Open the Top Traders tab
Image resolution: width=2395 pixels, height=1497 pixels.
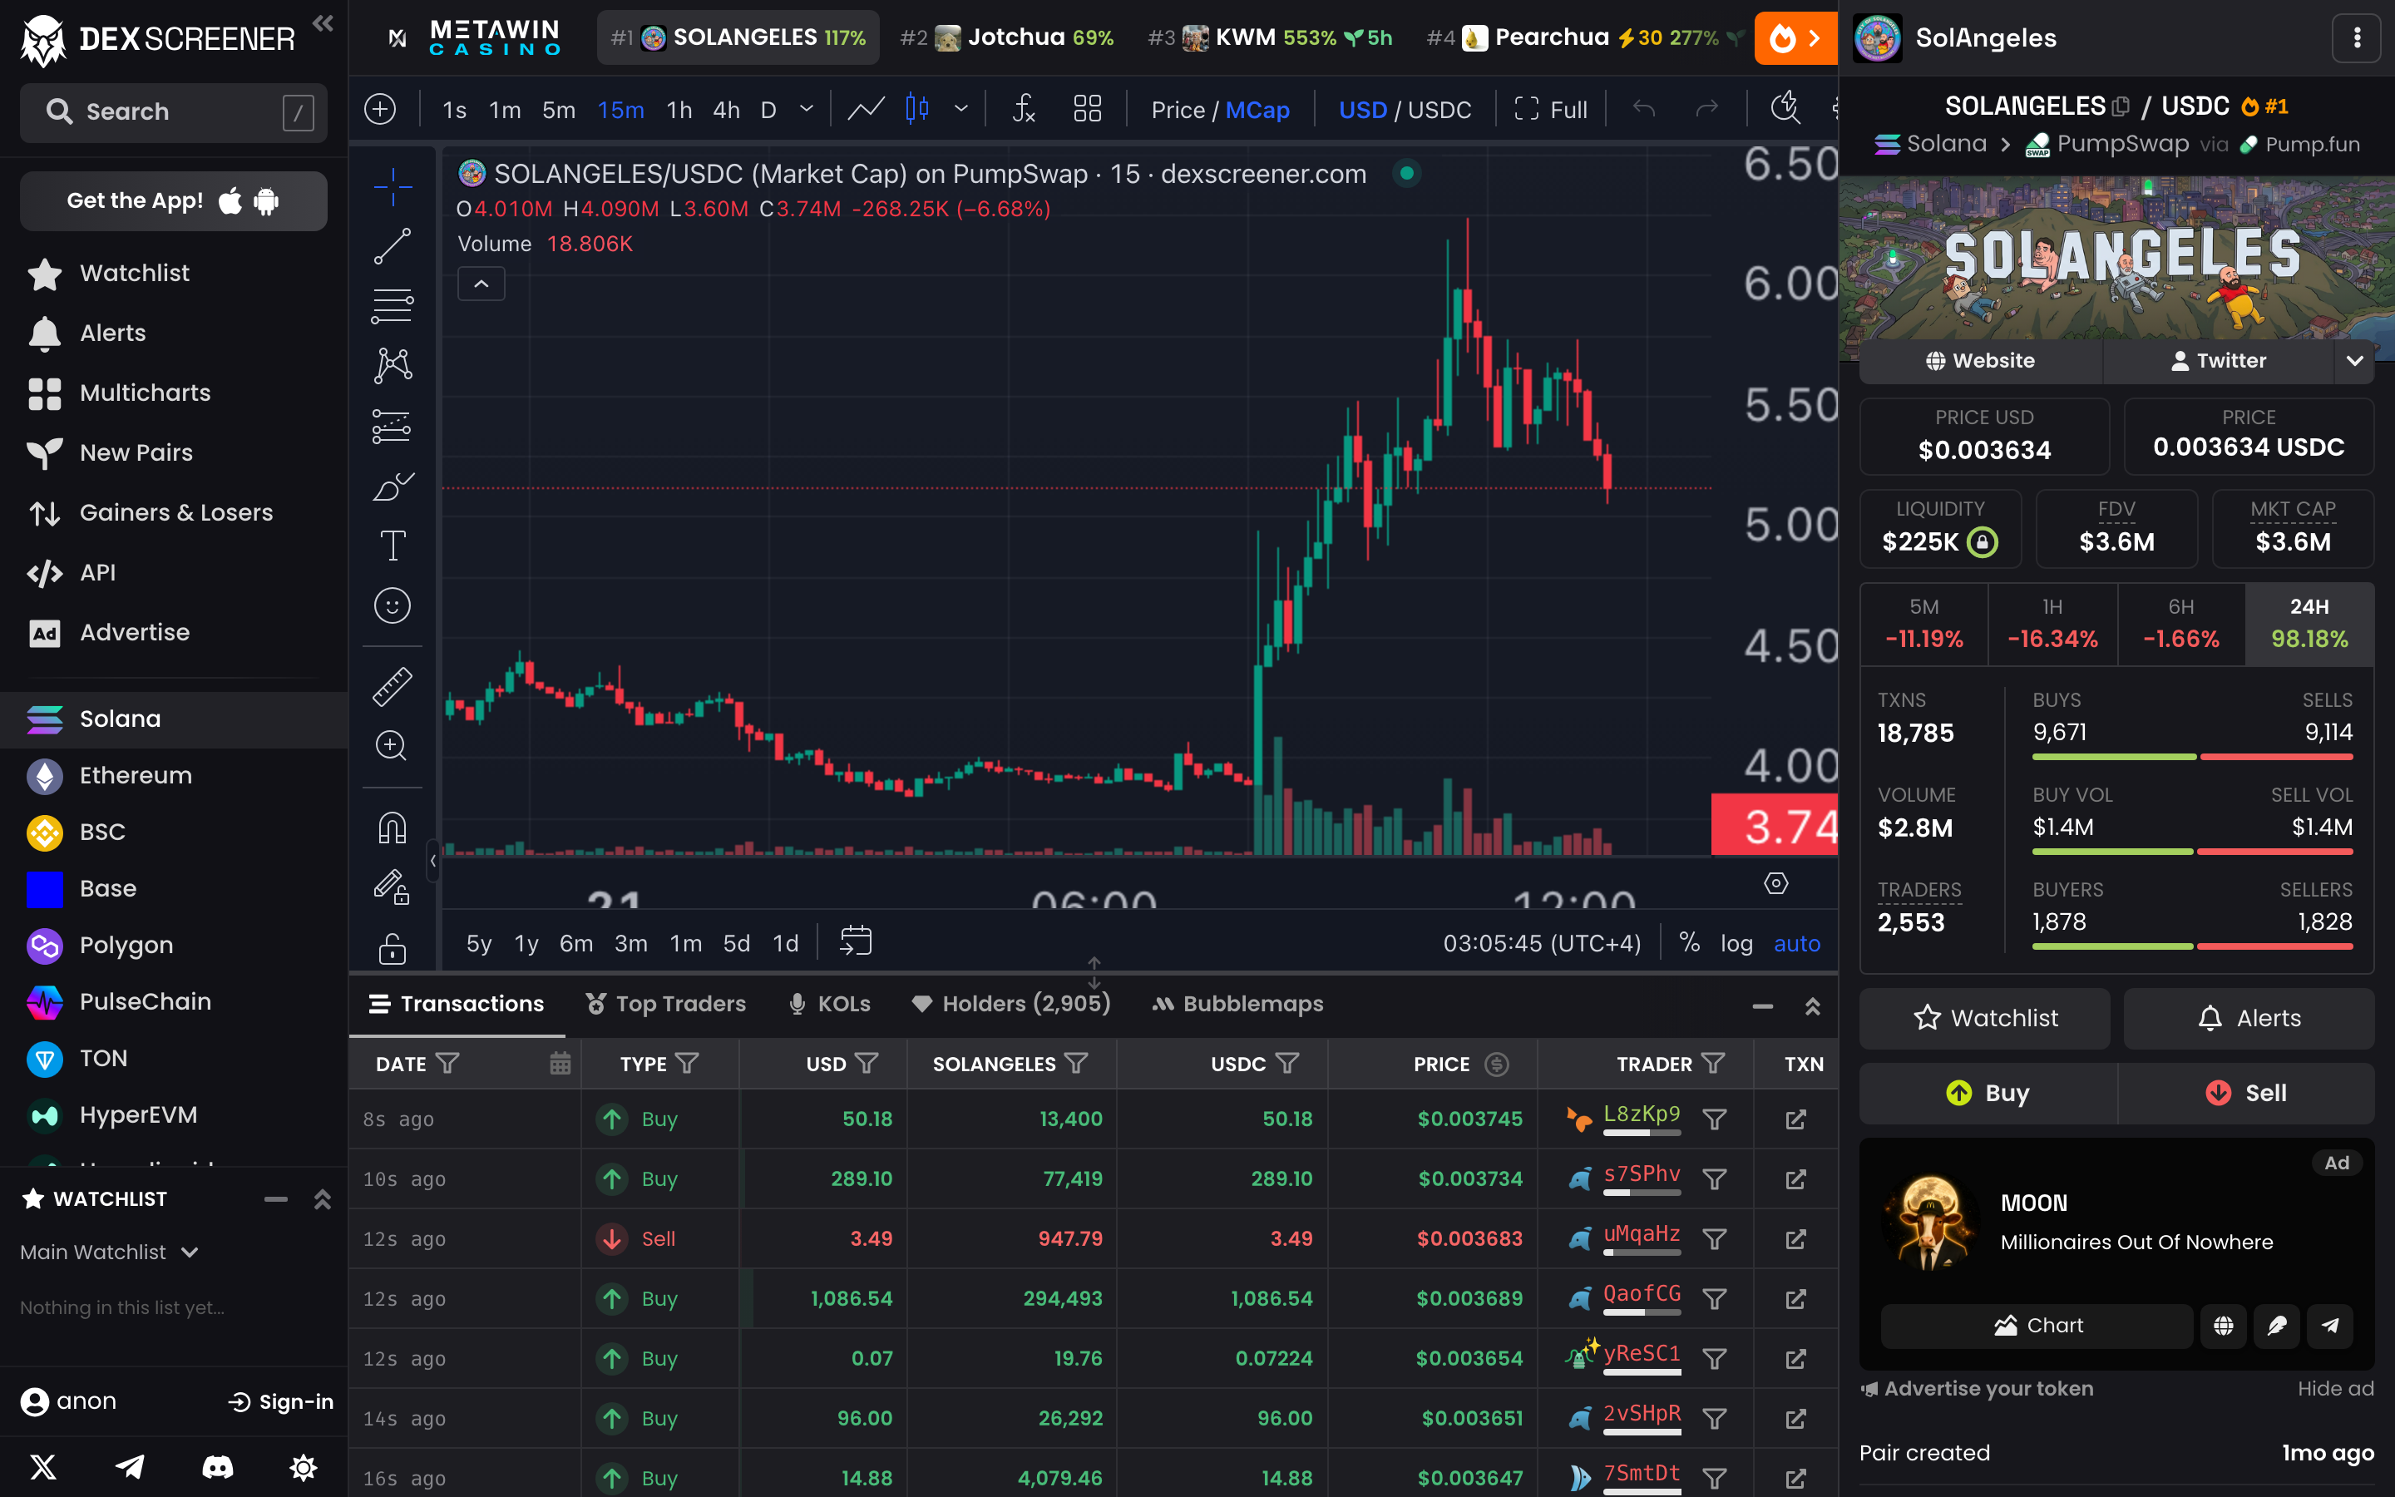click(665, 1004)
